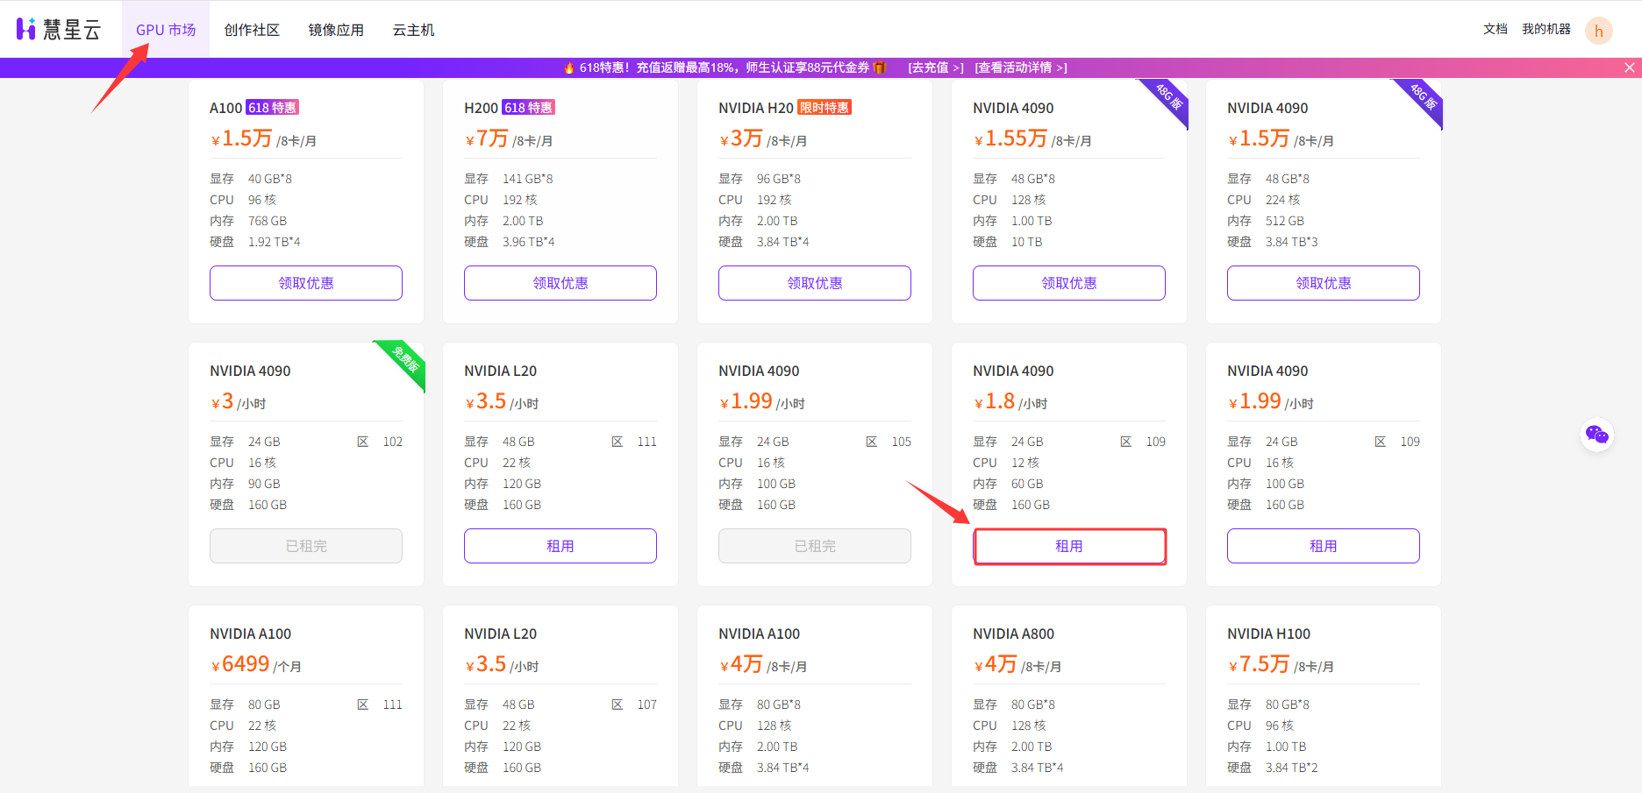Click the ¥6499 /个月 price
Viewport: 1642px width, 793px height.
coord(256,664)
